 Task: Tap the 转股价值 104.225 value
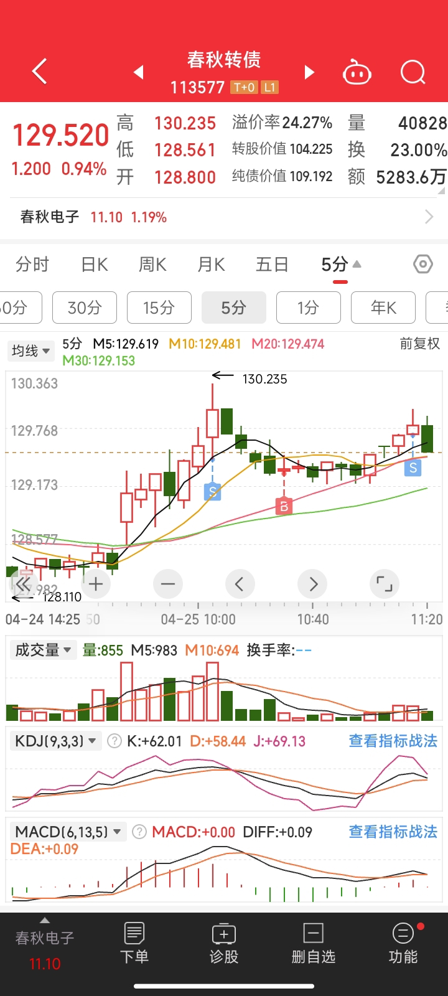tap(311, 149)
